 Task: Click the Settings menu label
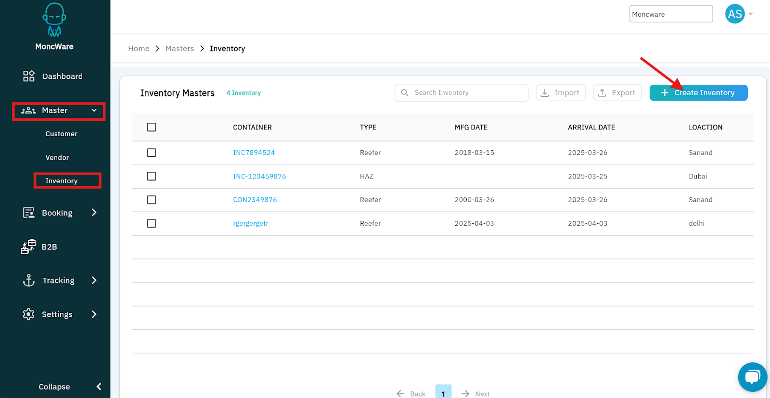pyautogui.click(x=57, y=314)
